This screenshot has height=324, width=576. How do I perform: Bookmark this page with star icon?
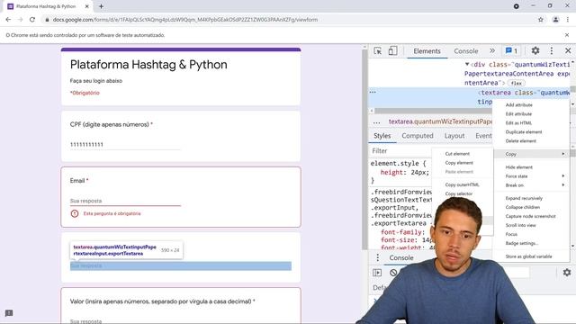541,20
